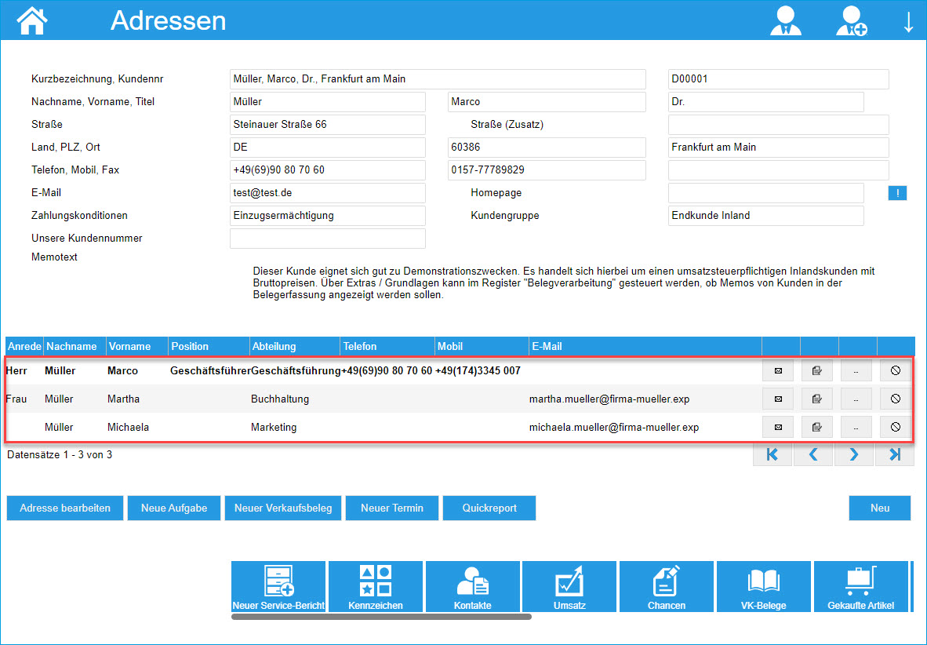Send email to Martha Müller
The image size is (927, 645).
click(x=778, y=399)
